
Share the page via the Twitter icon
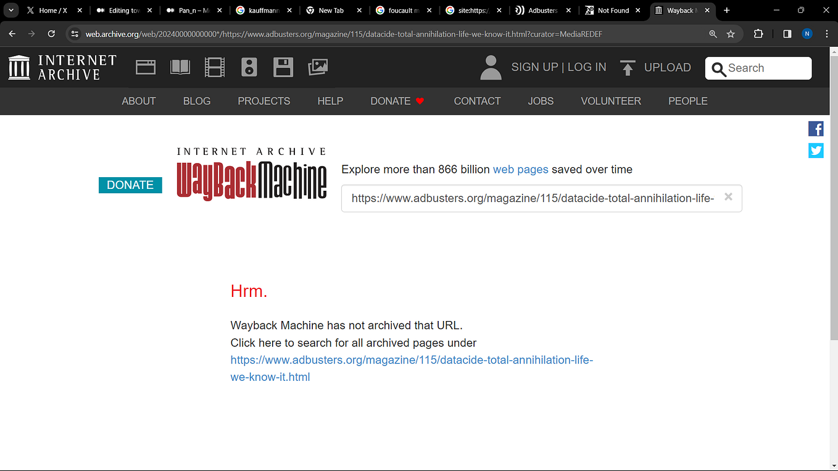816,150
